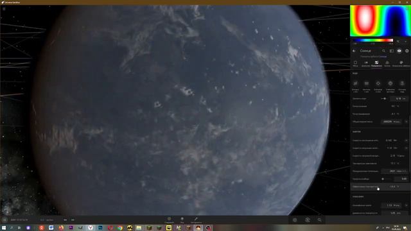This screenshot has width=411, height=231.
Task: Open the first bottom toolbar menu icon
Action: coord(170,220)
